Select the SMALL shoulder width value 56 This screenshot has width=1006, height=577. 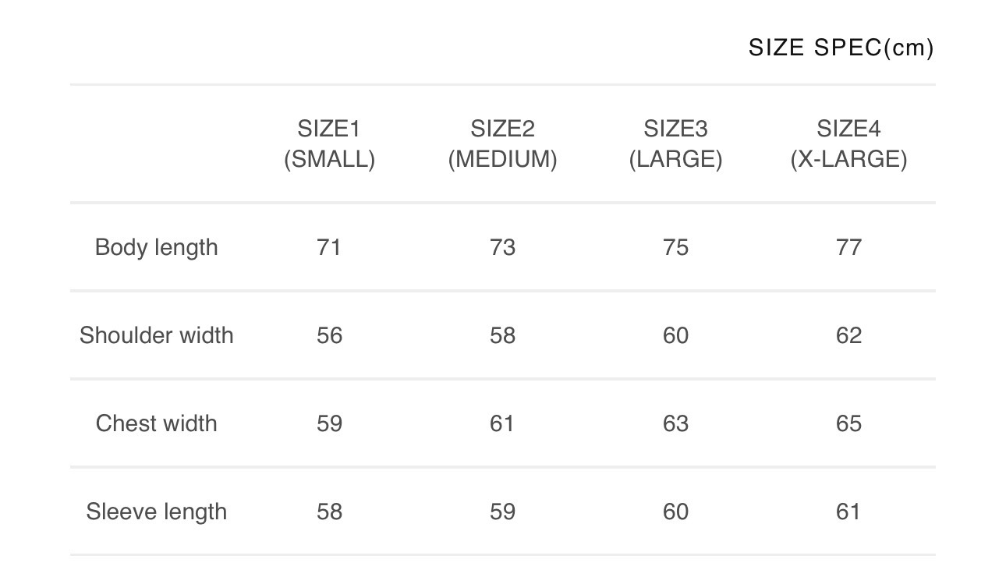click(x=329, y=335)
